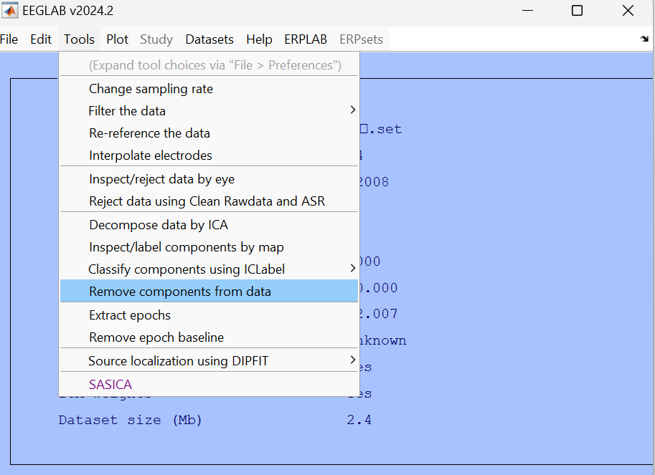Click the dock arrow icon at menu bar right
Viewport: 655px width, 475px height.
(x=644, y=39)
